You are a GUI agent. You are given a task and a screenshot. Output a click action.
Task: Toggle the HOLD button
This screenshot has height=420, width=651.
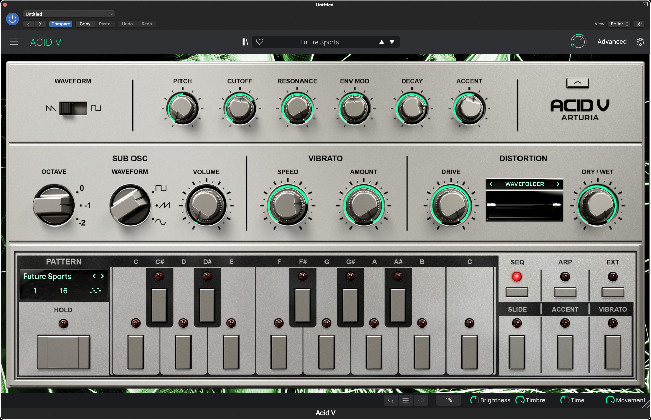pos(63,352)
